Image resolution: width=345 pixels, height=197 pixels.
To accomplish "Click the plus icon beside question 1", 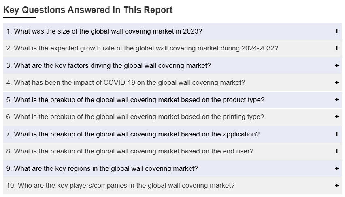I will pyautogui.click(x=336, y=31).
